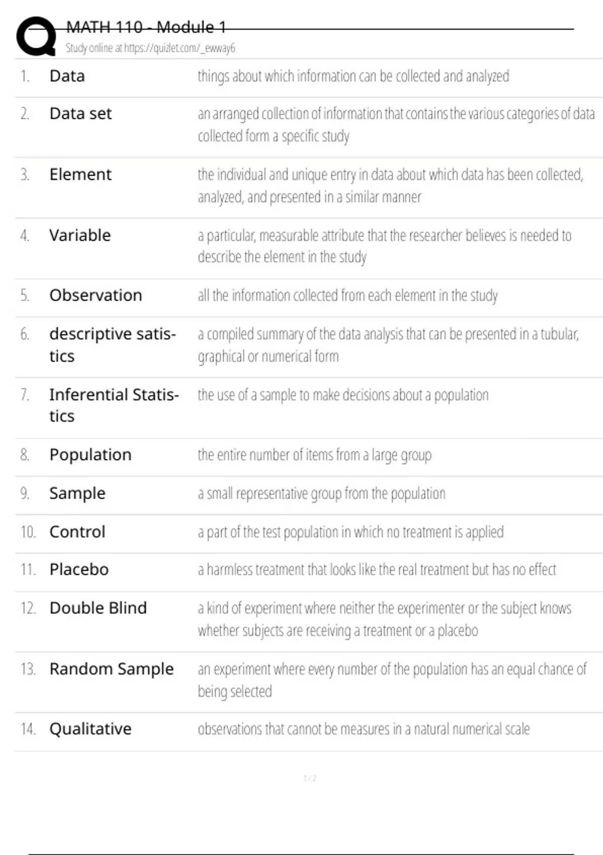The image size is (603, 855).
Task: Click the 'Element' term
Action: [80, 175]
